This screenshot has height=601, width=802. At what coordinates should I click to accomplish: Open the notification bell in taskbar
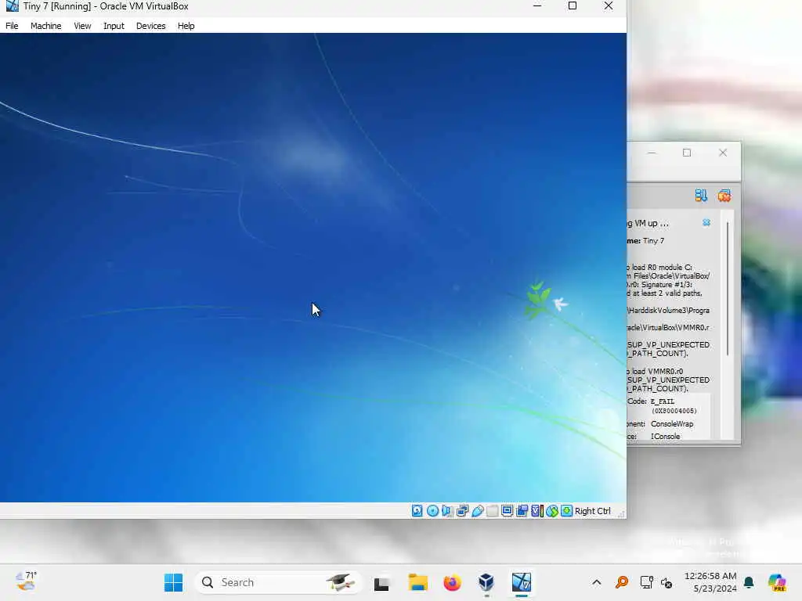coord(749,582)
